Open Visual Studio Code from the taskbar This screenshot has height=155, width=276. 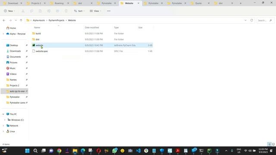138,151
